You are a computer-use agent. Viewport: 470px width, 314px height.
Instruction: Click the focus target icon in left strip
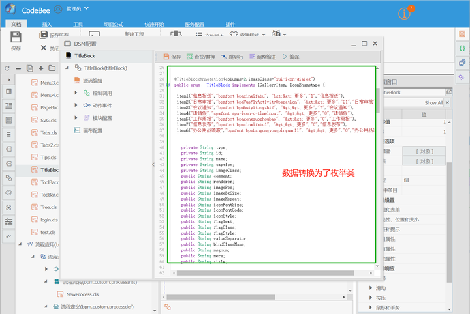(8, 208)
